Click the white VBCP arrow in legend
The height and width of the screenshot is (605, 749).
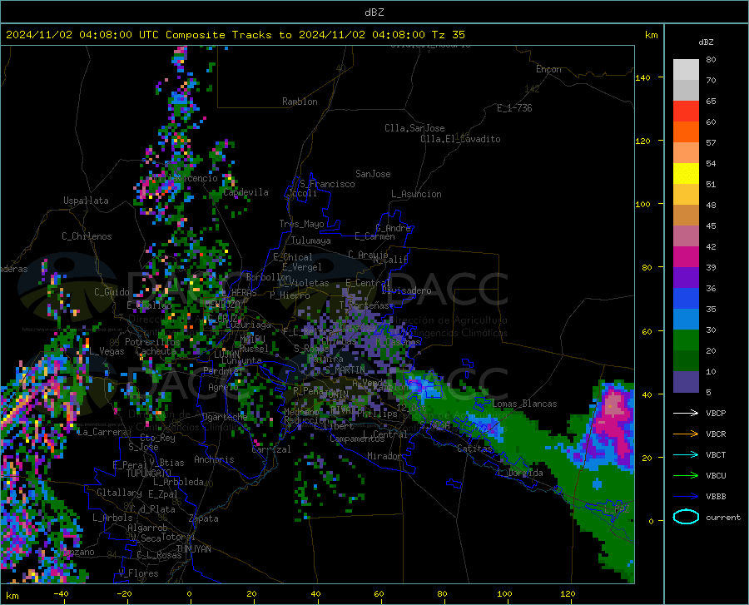click(686, 413)
